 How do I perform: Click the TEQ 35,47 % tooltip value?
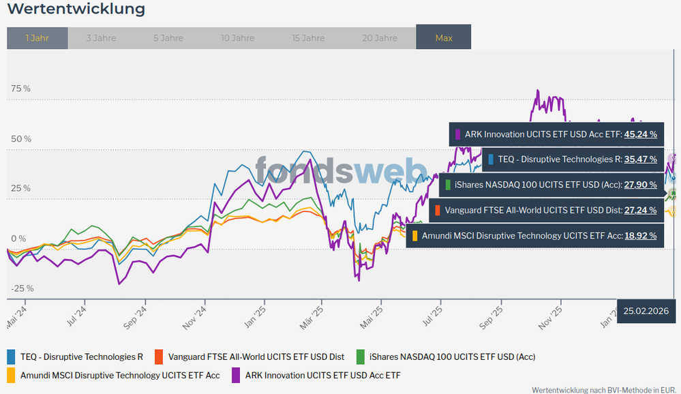pos(641,160)
